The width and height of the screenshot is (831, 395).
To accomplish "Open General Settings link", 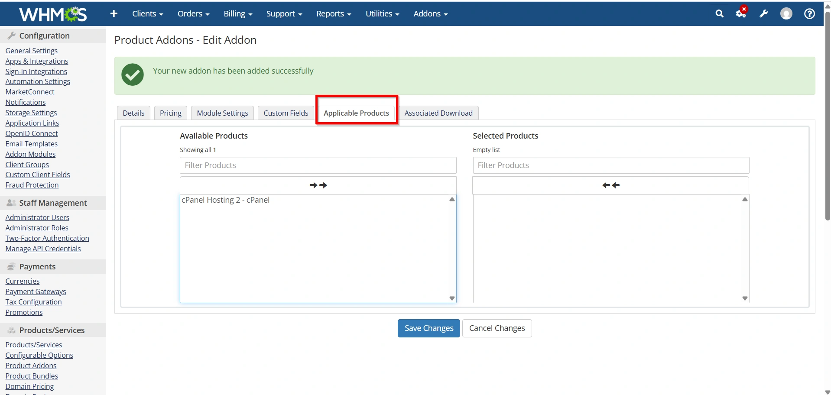I will pyautogui.click(x=32, y=51).
